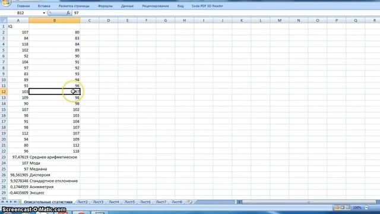Go to last sheet with navigation arrow

[x=15, y=202]
